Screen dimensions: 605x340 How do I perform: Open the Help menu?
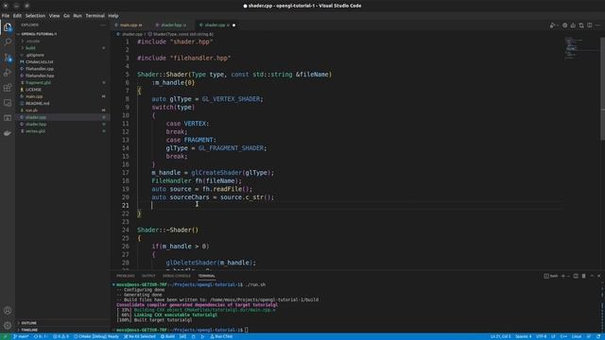113,16
